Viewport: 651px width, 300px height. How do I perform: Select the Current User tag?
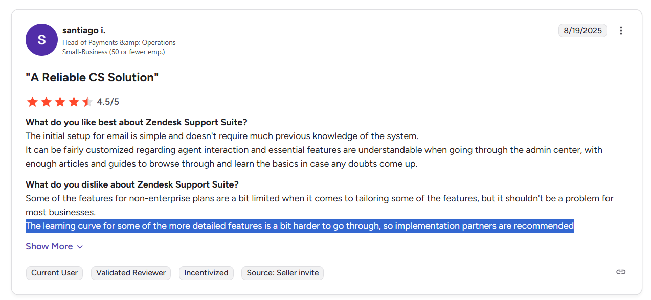[55, 273]
